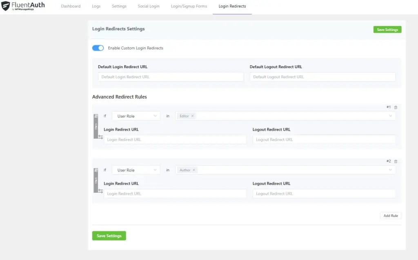418x260 pixels.
Task: Switch to the Social Login tab
Action: [149, 6]
